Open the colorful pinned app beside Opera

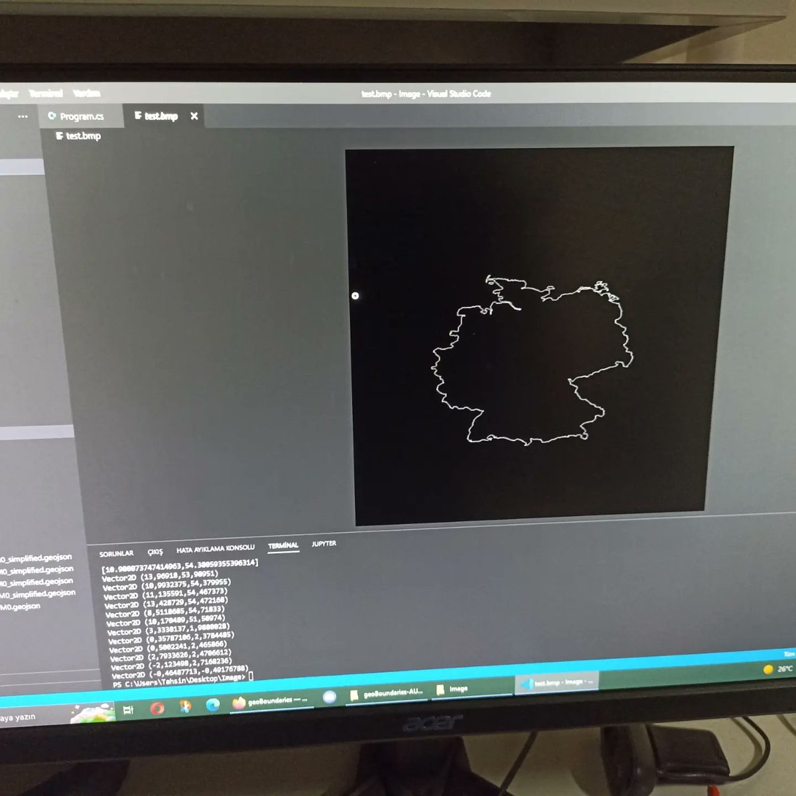185,706
